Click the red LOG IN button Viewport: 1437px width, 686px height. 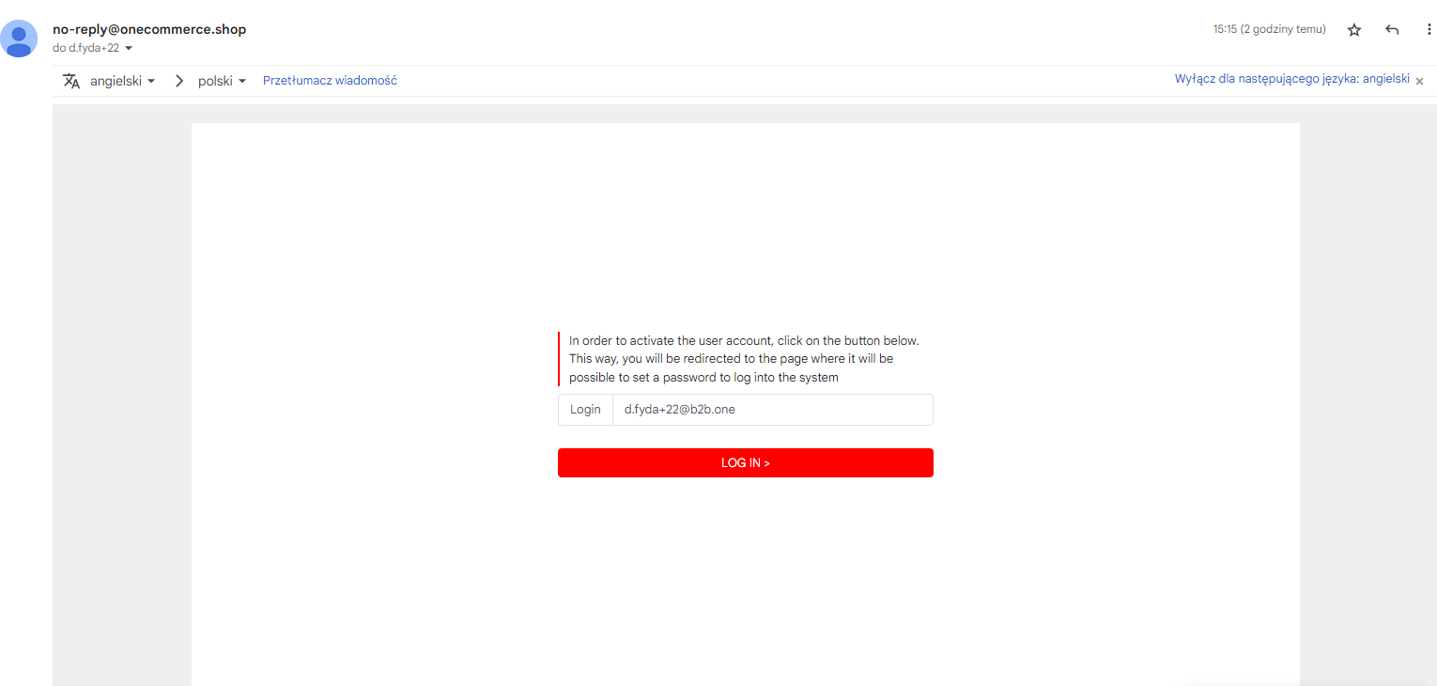(746, 463)
